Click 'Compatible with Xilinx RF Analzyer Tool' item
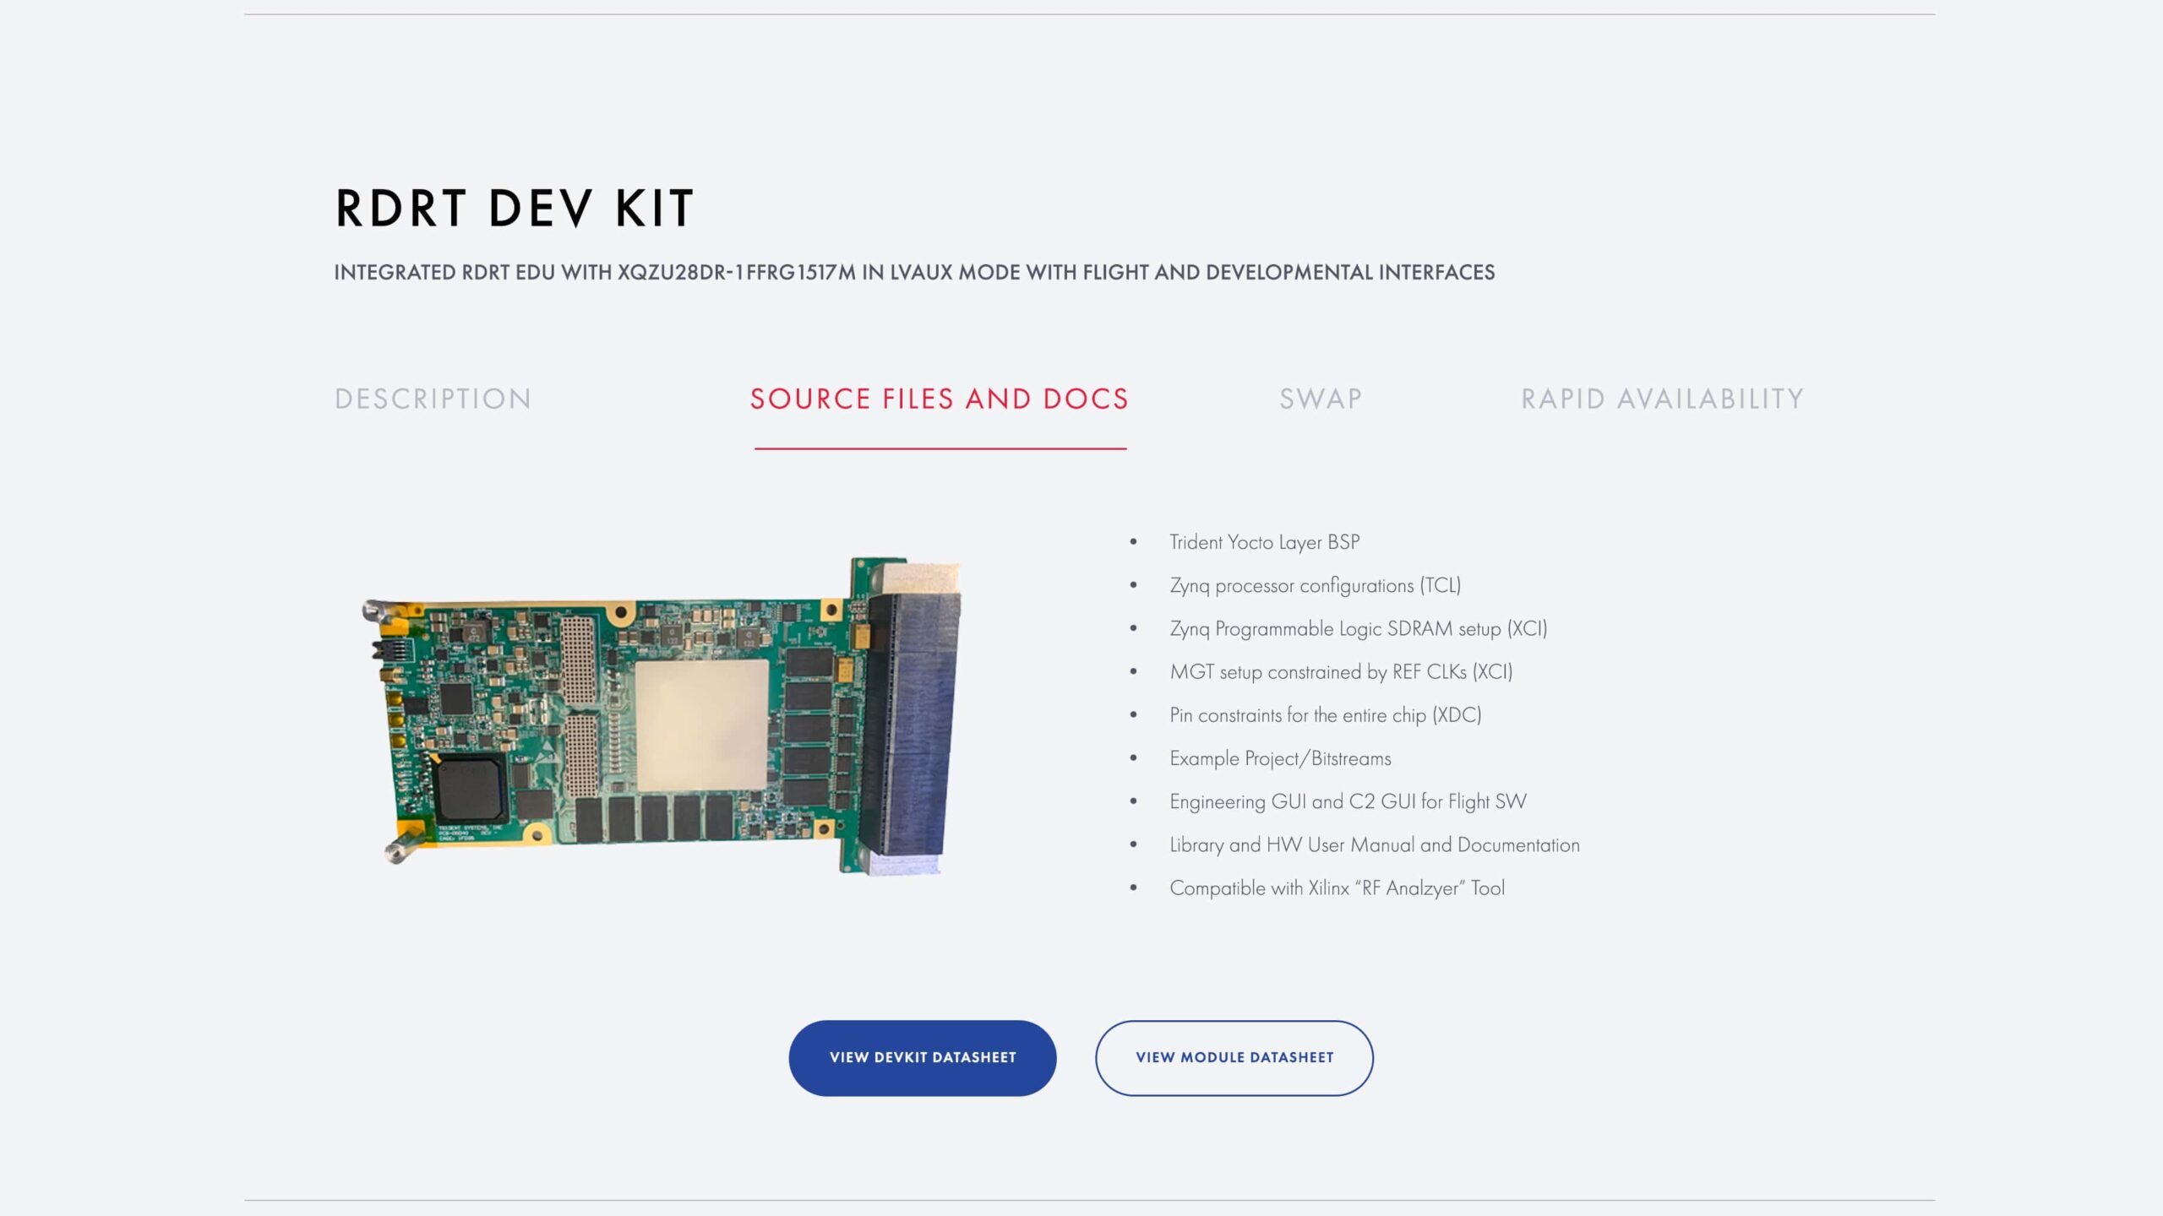 click(x=1338, y=888)
